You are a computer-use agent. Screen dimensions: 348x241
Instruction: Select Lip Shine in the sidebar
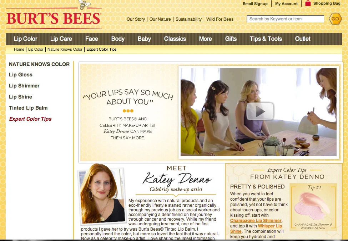(x=20, y=97)
